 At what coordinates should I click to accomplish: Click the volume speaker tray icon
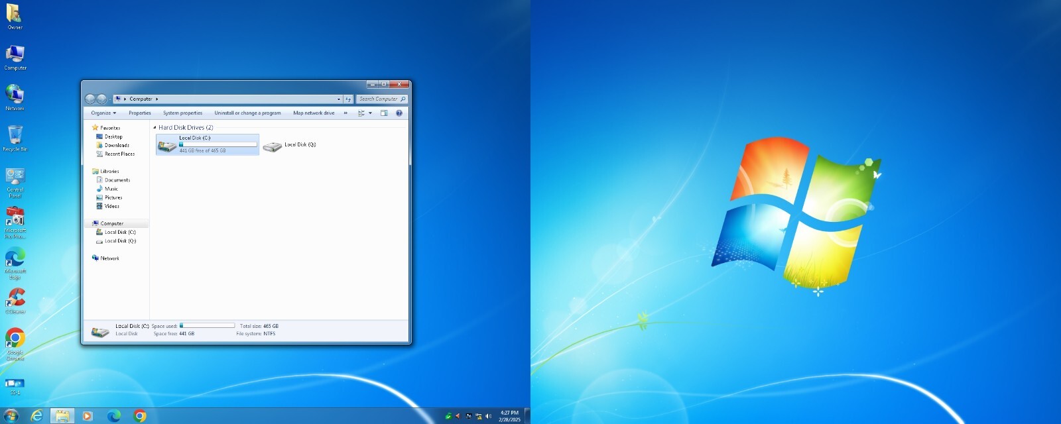tap(489, 416)
